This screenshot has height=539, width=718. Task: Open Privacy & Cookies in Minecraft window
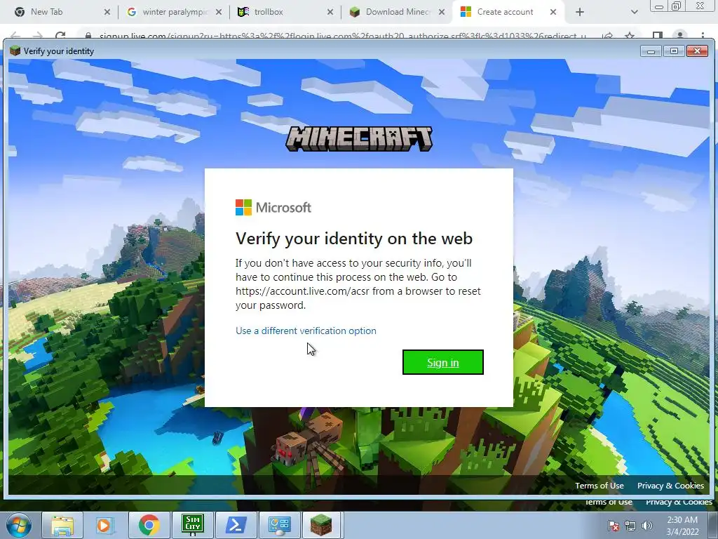pos(670,486)
